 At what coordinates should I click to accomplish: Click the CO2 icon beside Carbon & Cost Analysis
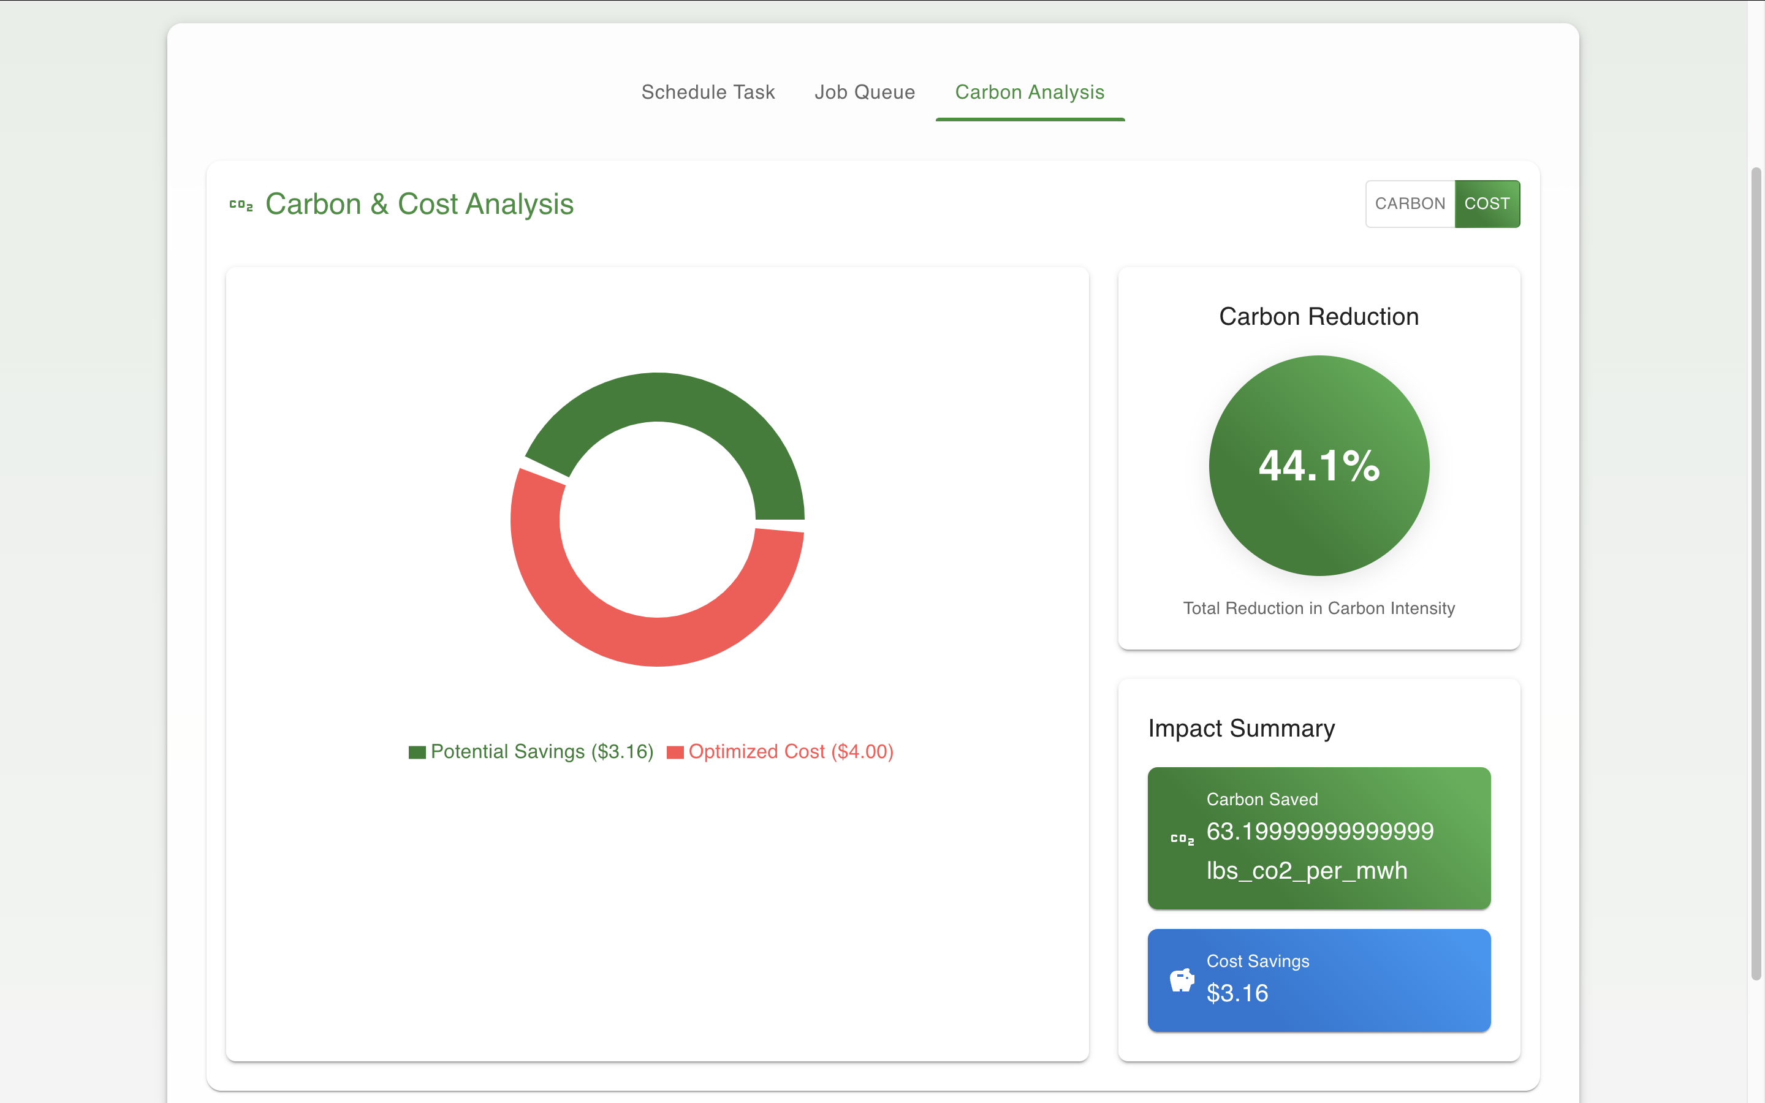point(241,205)
